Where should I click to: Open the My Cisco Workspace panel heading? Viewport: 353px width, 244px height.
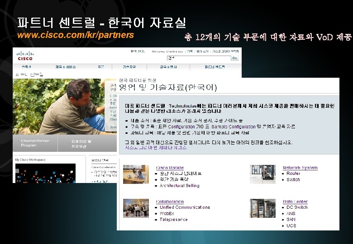[x=30, y=160]
